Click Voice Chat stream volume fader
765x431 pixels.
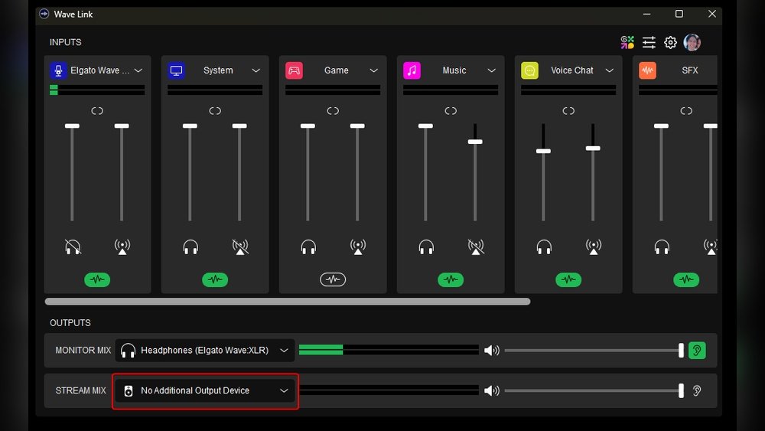593,149
